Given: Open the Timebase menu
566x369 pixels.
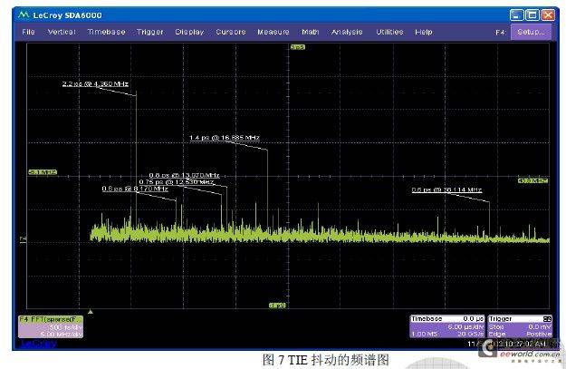Looking at the screenshot, I should pos(107,32).
